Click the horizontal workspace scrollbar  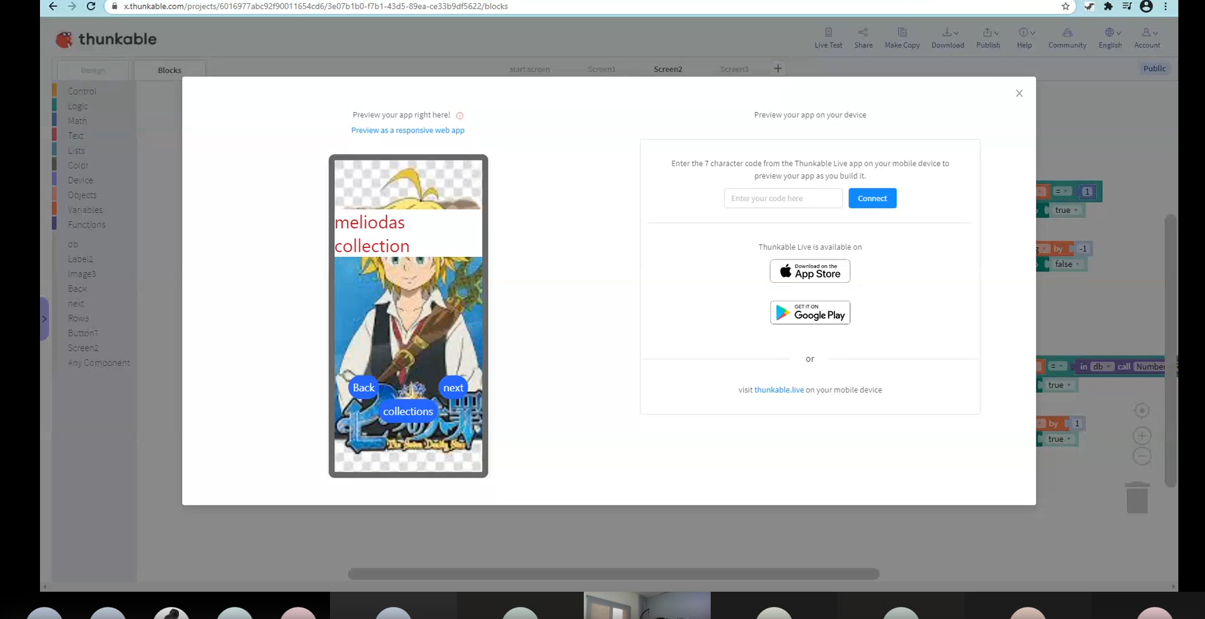coord(614,574)
